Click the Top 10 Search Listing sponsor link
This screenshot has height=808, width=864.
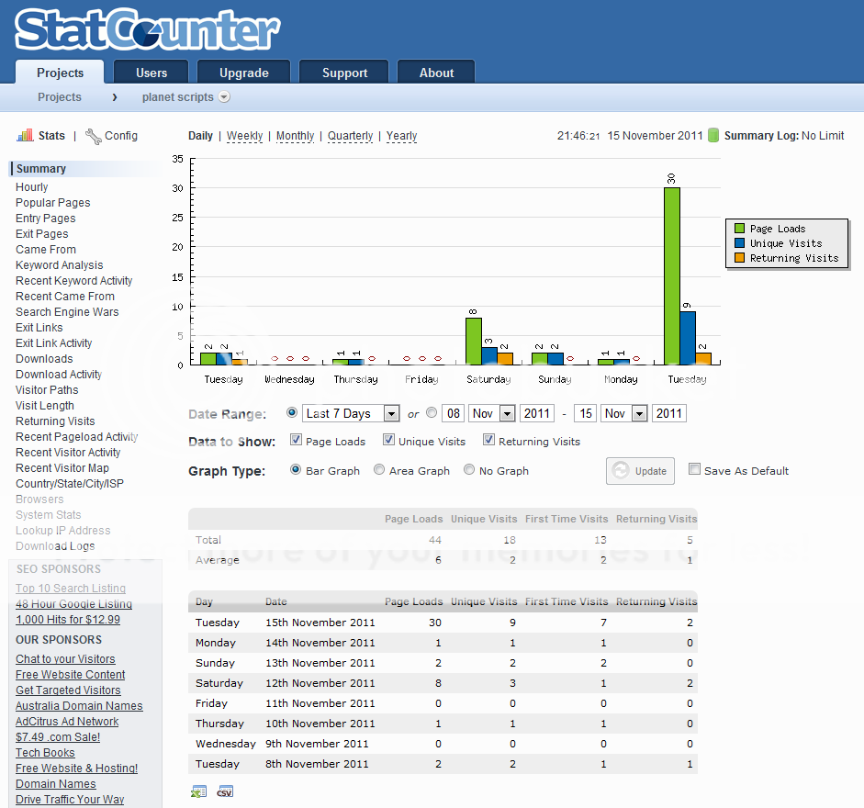click(71, 588)
